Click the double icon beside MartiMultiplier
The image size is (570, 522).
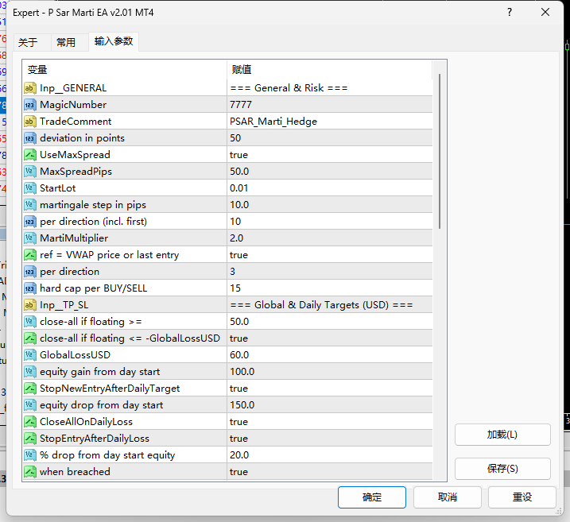(30, 238)
